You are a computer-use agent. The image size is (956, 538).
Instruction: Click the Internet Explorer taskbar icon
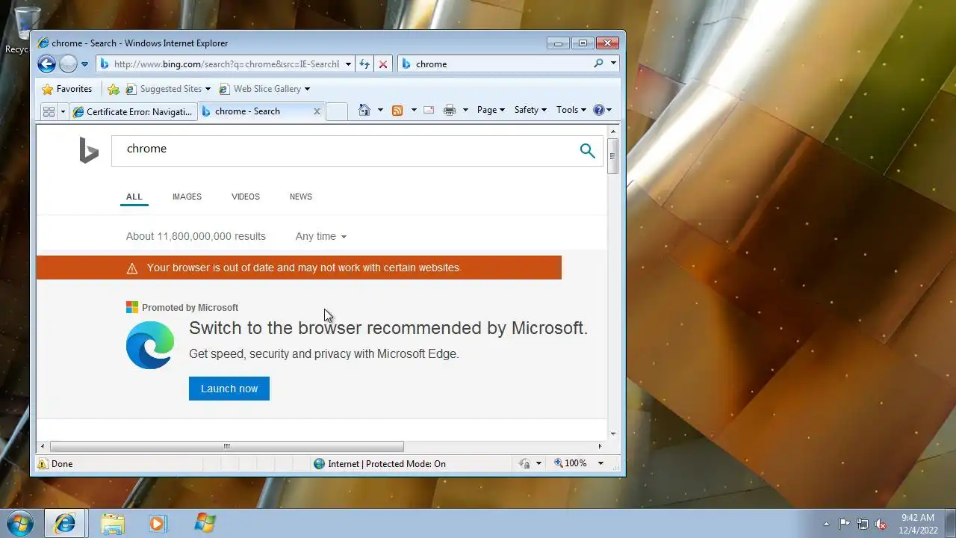tap(65, 523)
